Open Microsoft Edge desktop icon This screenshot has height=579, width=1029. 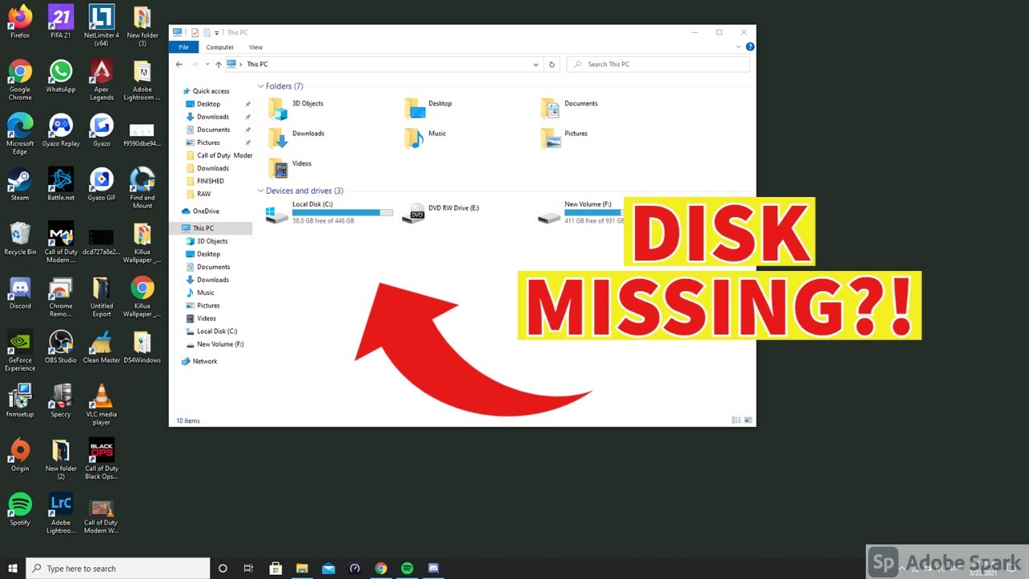(x=20, y=133)
